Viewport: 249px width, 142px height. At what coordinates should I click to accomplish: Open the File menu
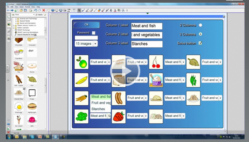(8, 7)
